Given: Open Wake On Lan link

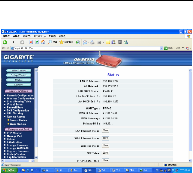Looking at the screenshot, I should pyautogui.click(x=18, y=124).
